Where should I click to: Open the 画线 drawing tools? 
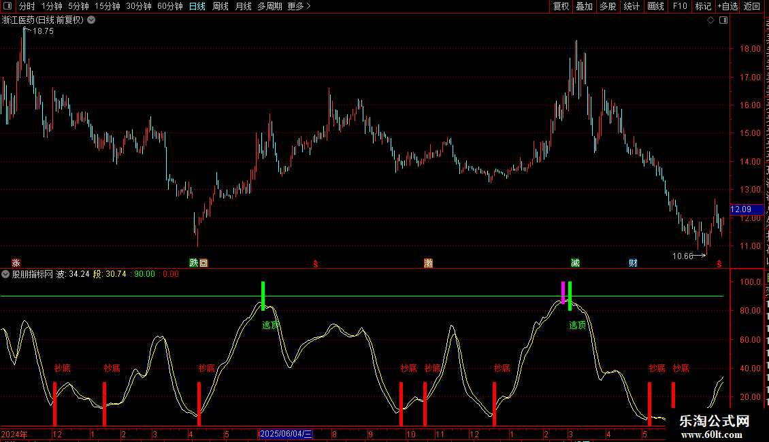(x=655, y=6)
